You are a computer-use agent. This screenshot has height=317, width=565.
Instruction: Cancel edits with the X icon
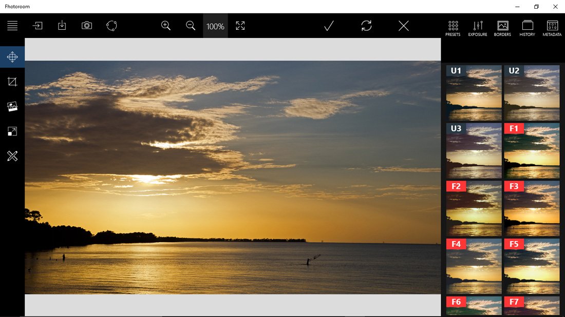(x=404, y=26)
